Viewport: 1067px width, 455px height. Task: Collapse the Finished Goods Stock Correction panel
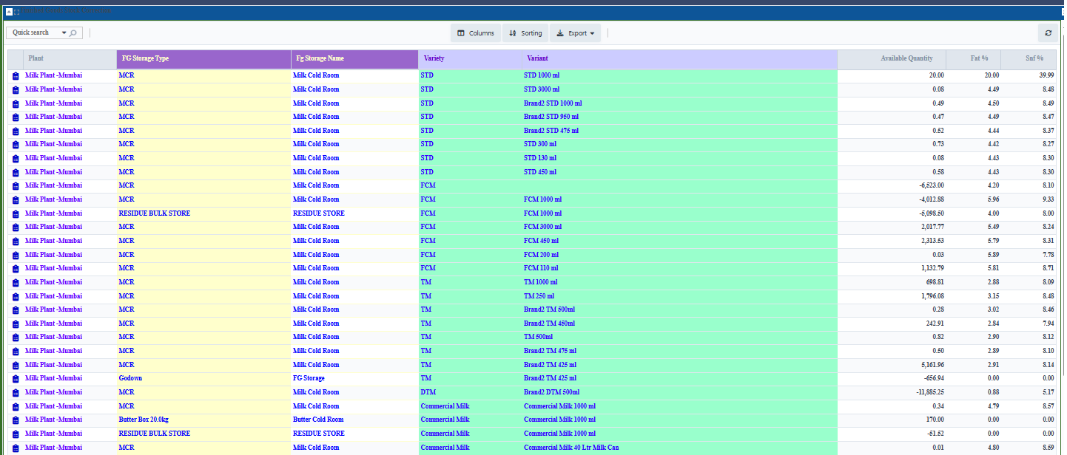tap(8, 12)
